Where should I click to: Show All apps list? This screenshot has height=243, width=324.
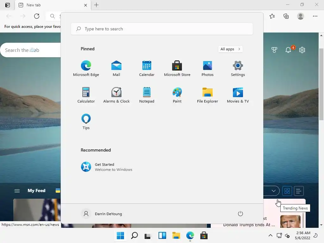pos(230,49)
